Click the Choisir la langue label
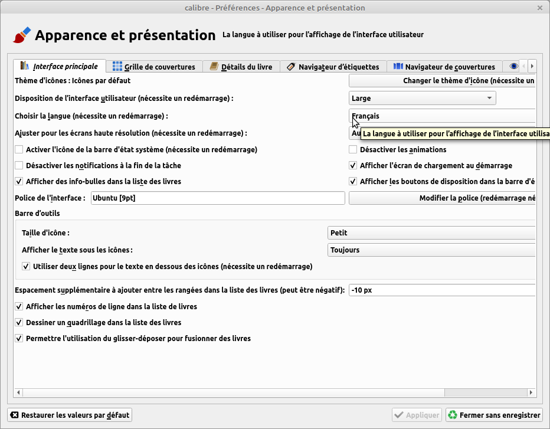550x429 pixels. pos(91,116)
